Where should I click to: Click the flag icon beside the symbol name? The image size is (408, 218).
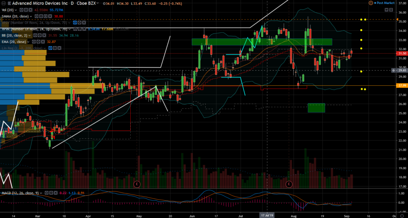(10, 3)
